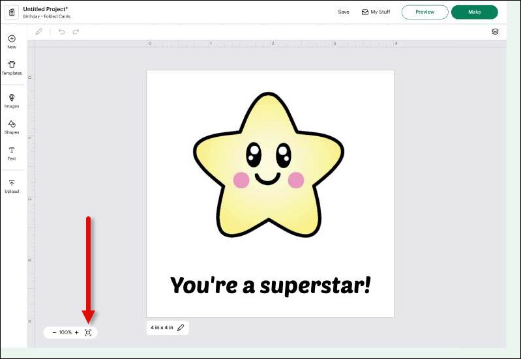Viewport: 521px width, 359px height.
Task: Open the Layers panel icon
Action: tap(495, 31)
